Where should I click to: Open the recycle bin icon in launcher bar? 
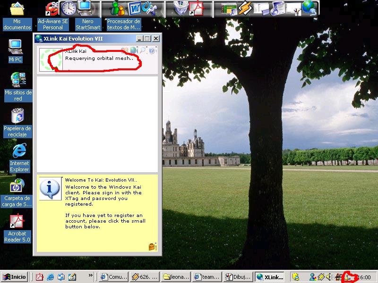181,8
